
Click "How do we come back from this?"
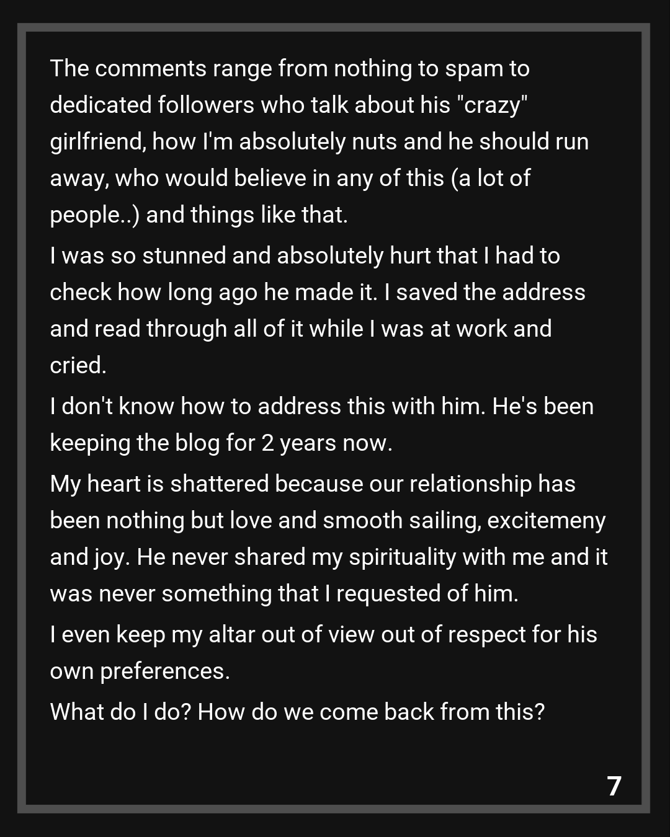point(371,712)
